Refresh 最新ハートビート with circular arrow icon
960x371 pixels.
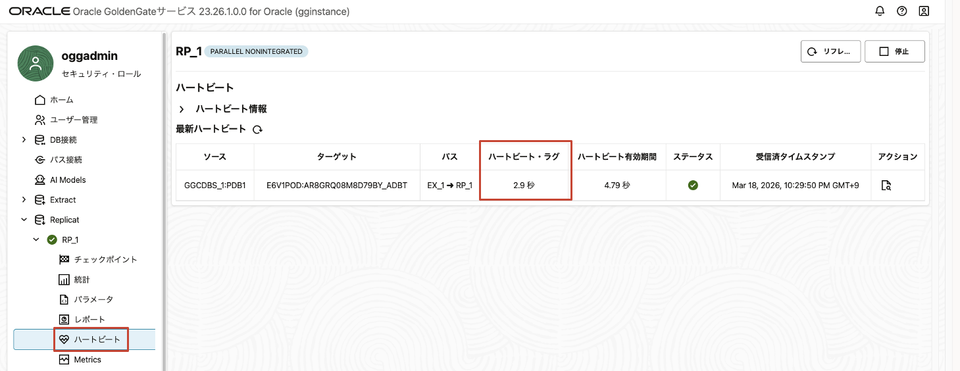pos(258,130)
